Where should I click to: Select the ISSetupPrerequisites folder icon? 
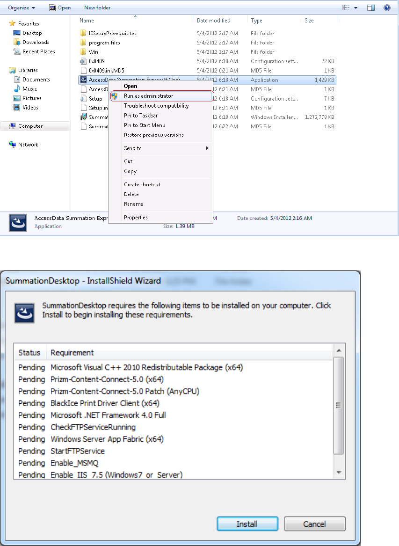click(x=83, y=33)
